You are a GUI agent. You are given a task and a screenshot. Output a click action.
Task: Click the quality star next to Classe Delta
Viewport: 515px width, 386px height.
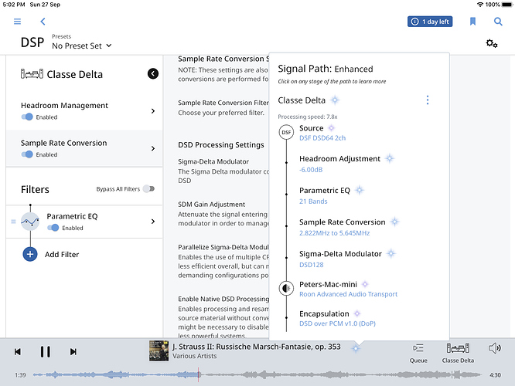(335, 100)
